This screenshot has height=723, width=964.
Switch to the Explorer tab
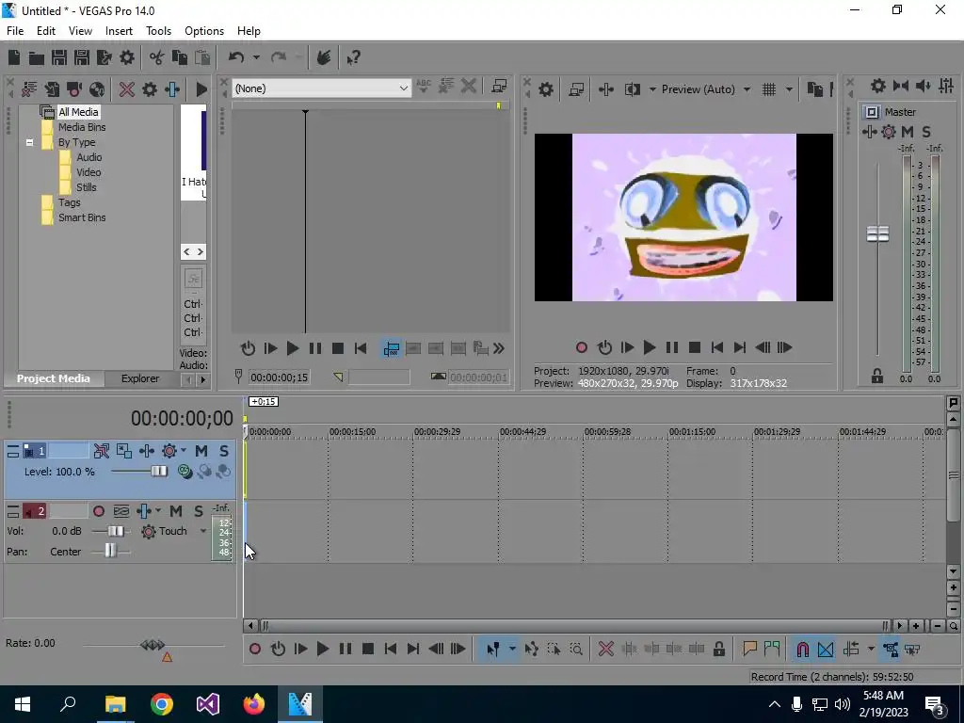pyautogui.click(x=140, y=378)
